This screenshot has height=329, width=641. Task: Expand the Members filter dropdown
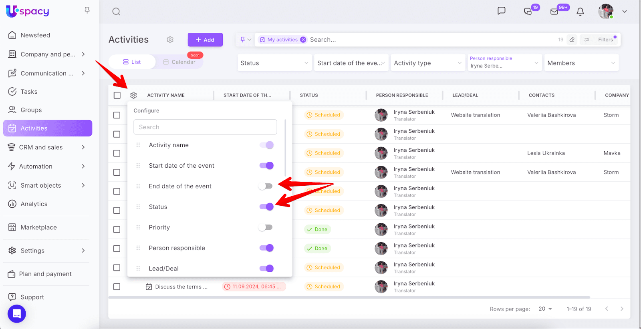point(581,63)
